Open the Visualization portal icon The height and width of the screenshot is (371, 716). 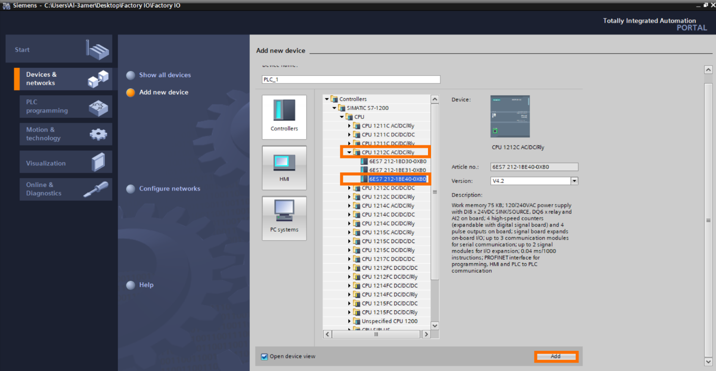(x=99, y=162)
